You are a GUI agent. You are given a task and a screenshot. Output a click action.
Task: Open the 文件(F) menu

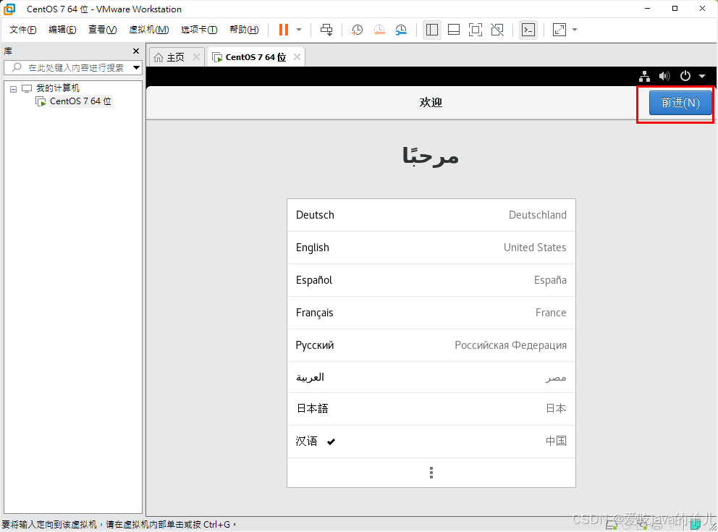click(23, 30)
